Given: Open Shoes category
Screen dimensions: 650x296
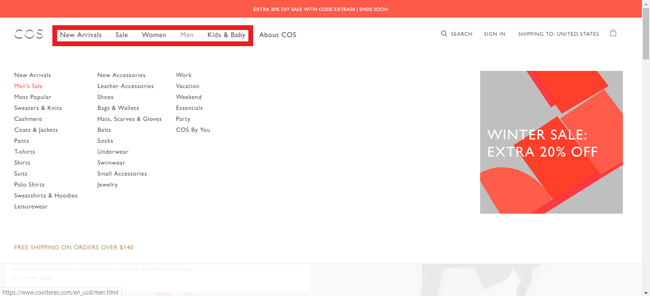Looking at the screenshot, I should [x=106, y=97].
